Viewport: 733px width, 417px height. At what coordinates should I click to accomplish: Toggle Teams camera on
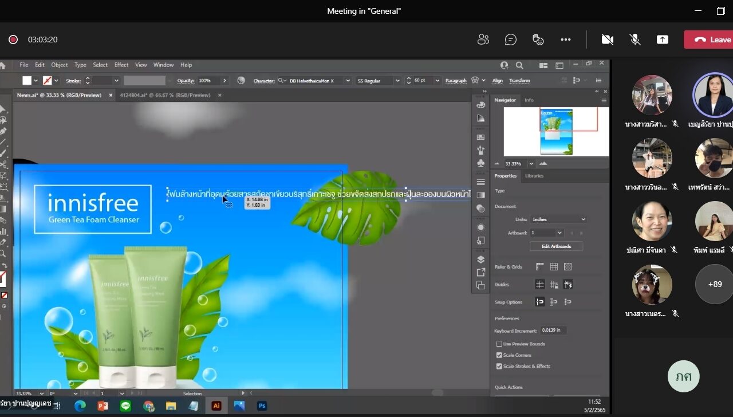[x=608, y=40]
